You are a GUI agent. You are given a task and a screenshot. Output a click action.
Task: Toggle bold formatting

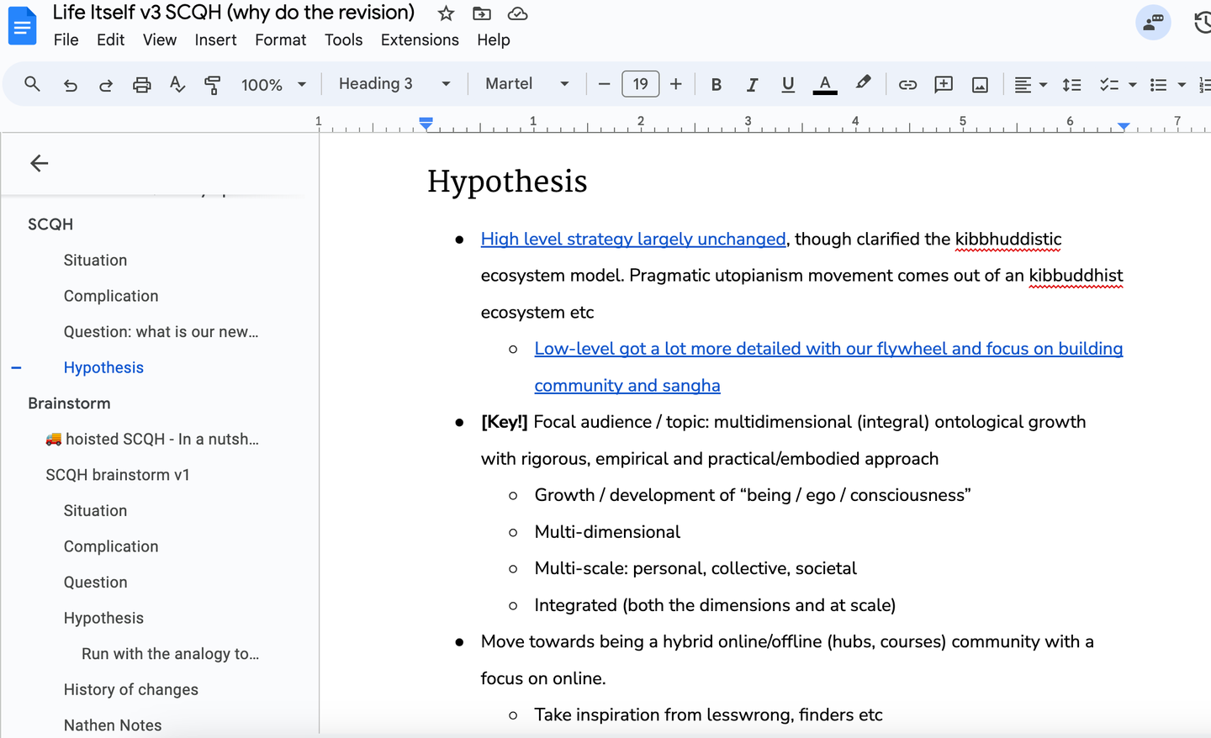point(717,84)
